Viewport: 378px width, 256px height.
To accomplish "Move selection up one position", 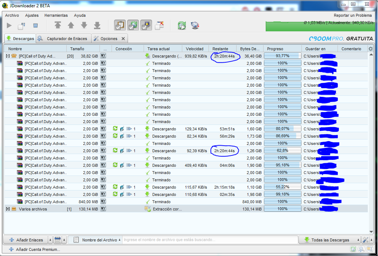I will pos(71,25).
